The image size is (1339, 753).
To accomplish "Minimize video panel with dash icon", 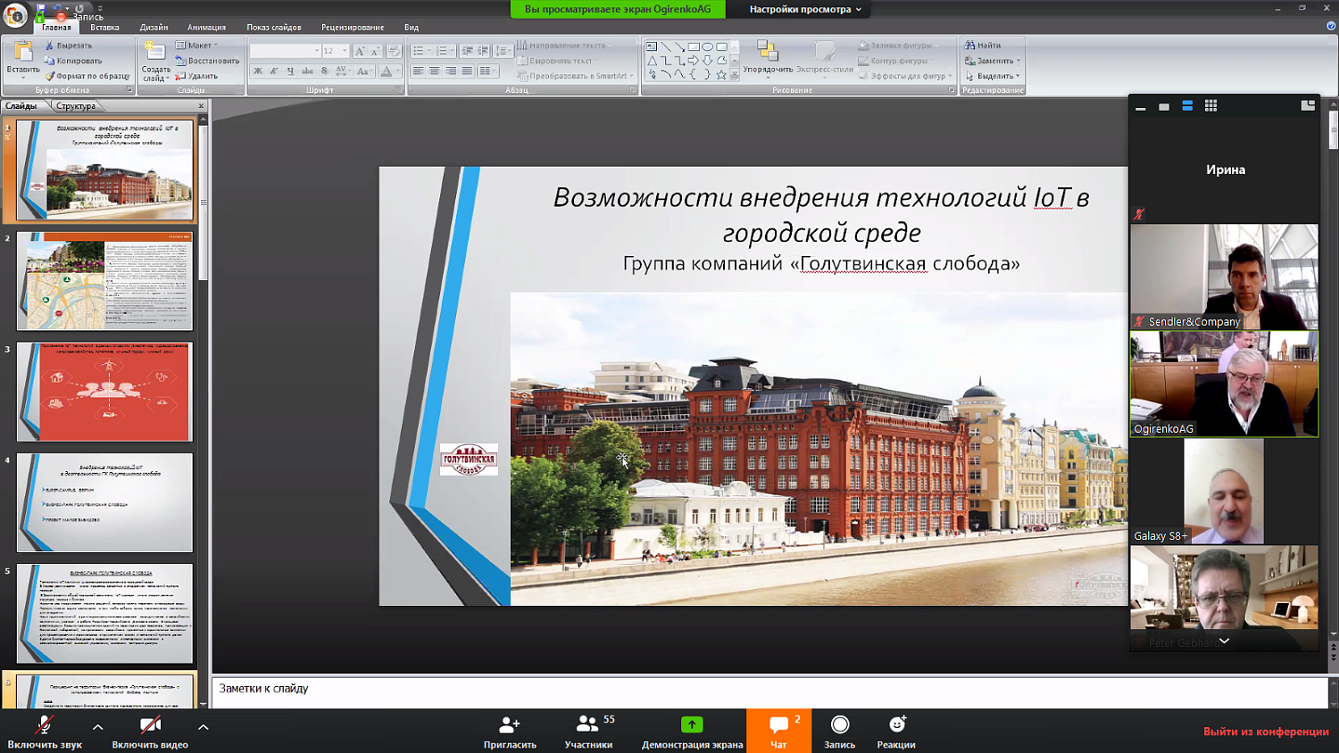I will 1140,107.
